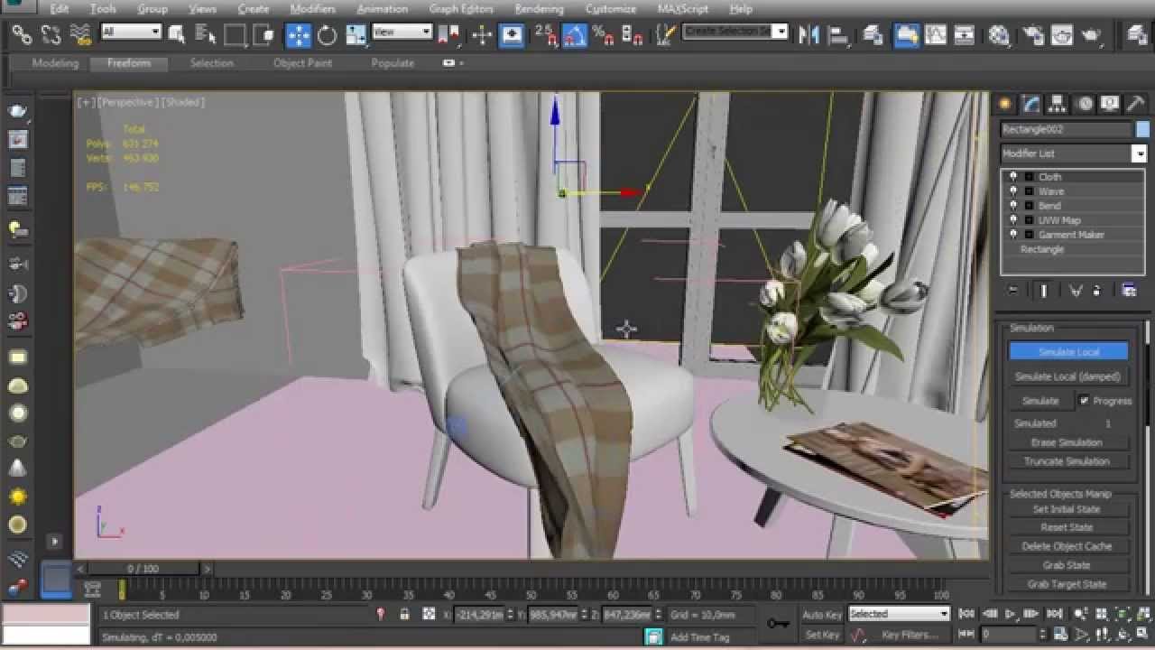The height and width of the screenshot is (650, 1155).
Task: Select the Select and Move tool
Action: 298,35
